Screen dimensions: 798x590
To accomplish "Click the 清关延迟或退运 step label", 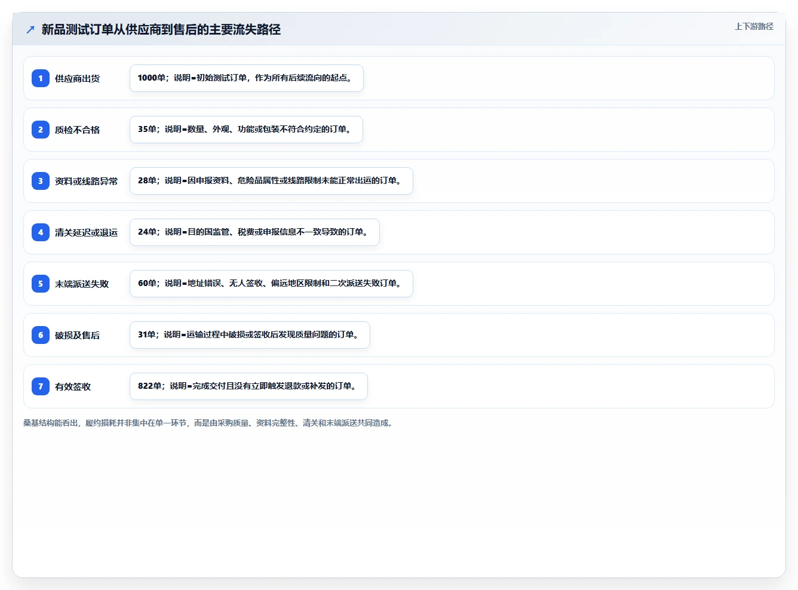I will (x=86, y=232).
